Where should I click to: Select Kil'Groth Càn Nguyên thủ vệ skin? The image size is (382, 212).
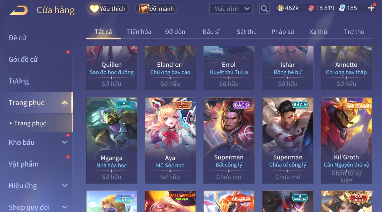pos(346,141)
